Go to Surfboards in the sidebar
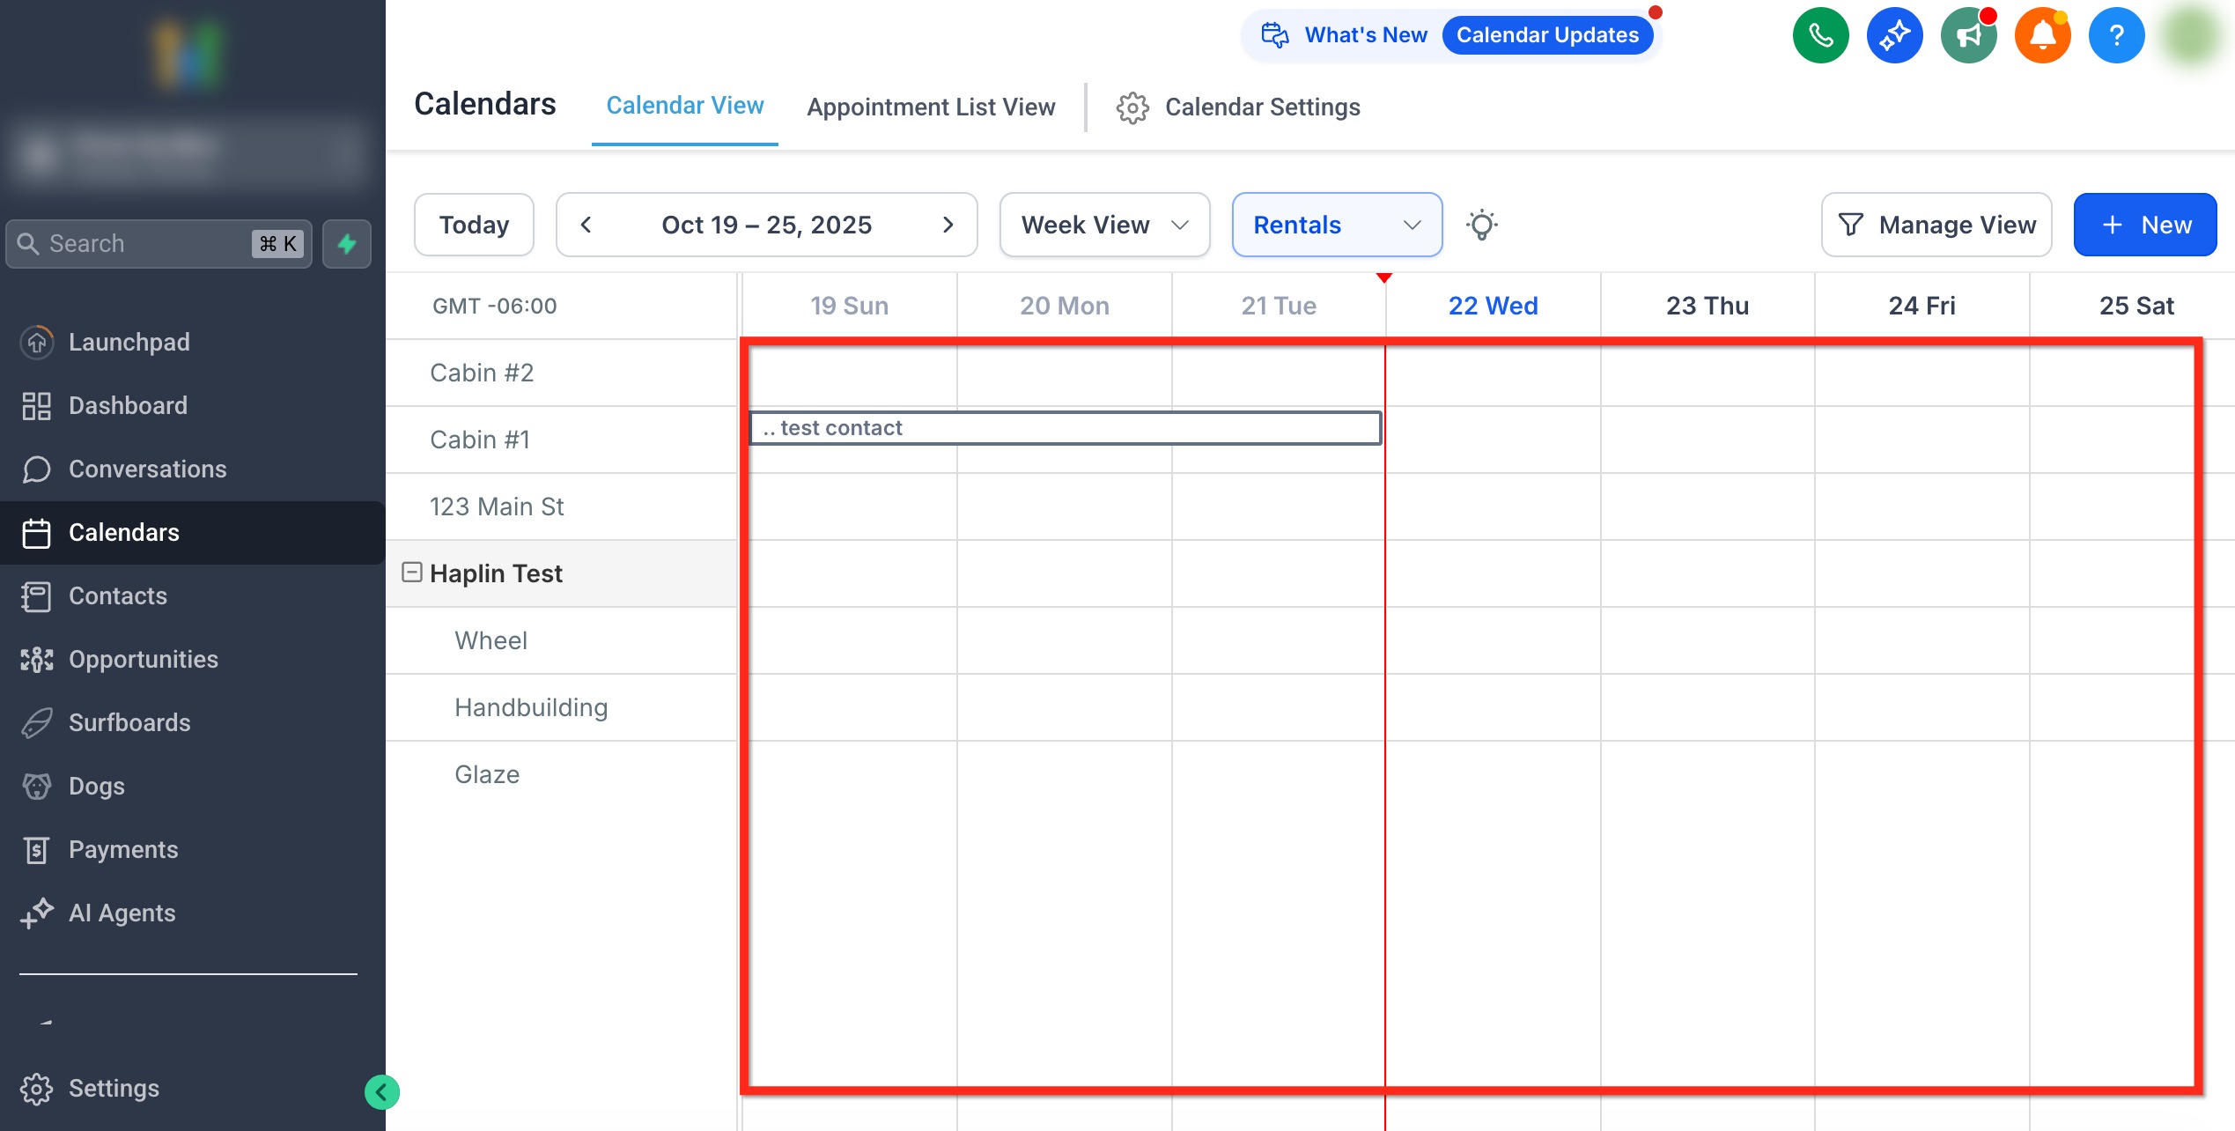 129,722
